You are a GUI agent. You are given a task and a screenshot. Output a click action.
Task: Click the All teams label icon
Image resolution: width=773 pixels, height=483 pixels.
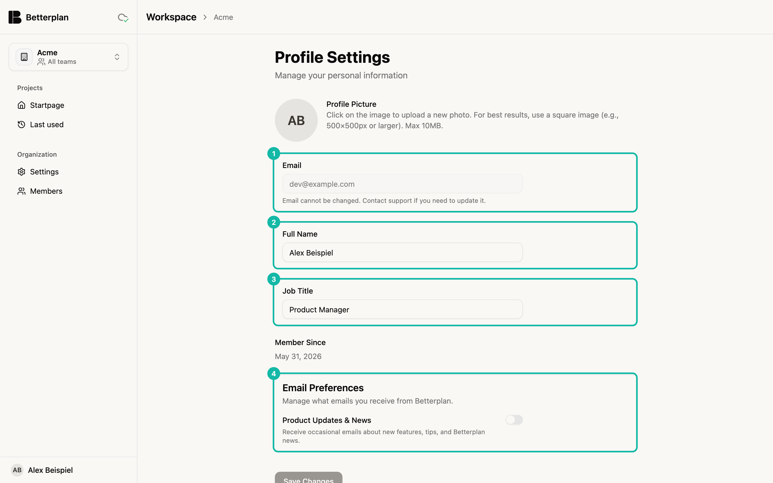(41, 62)
